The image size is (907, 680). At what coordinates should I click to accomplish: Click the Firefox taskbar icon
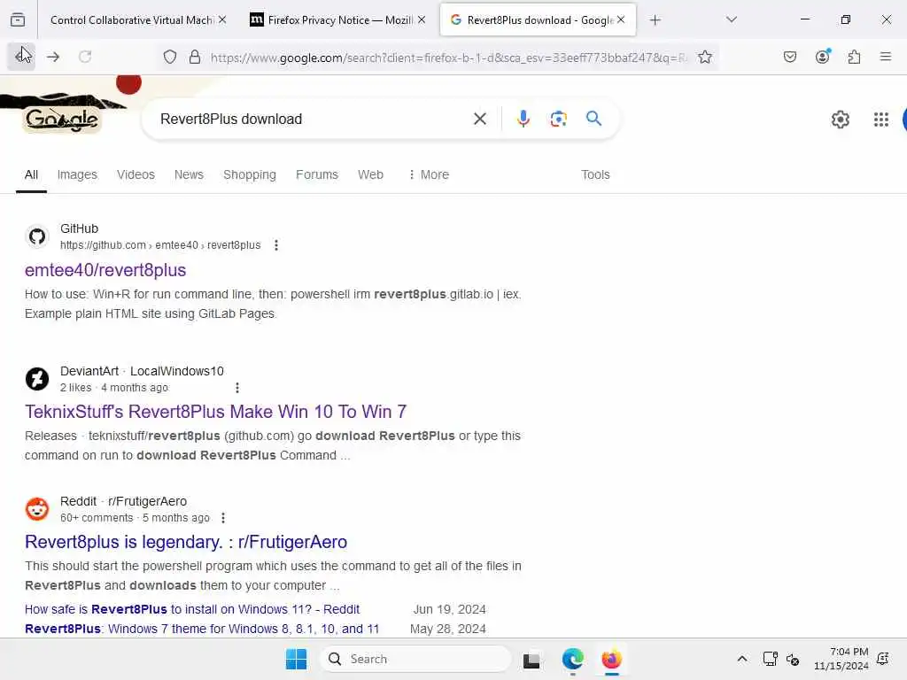[x=611, y=659]
